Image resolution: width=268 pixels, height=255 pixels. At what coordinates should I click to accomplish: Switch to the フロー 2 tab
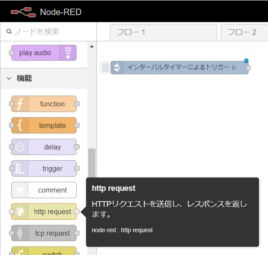(x=244, y=32)
